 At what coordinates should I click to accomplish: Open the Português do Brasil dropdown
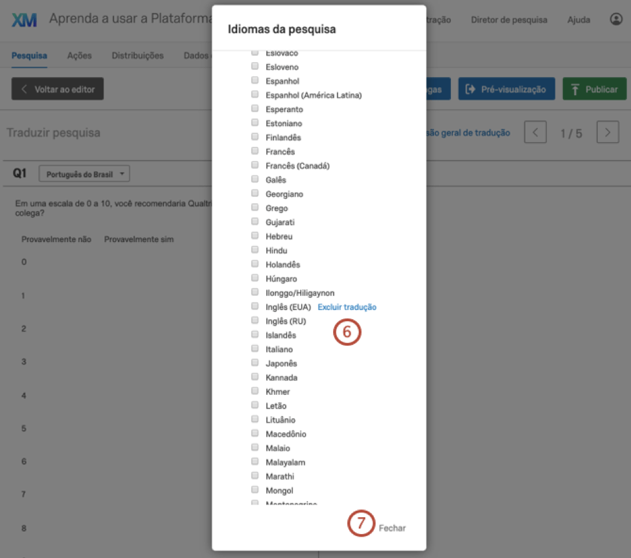(84, 174)
